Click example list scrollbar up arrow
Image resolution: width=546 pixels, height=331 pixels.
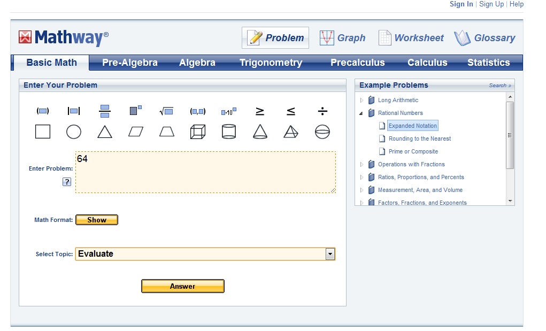[x=510, y=97]
